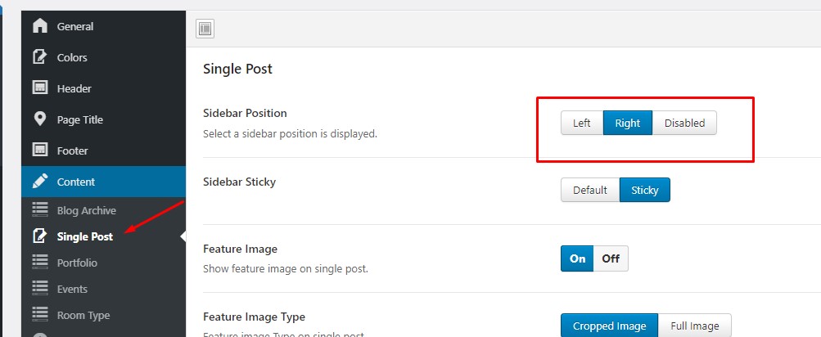Set Sidebar Sticky to Sticky

[645, 190]
